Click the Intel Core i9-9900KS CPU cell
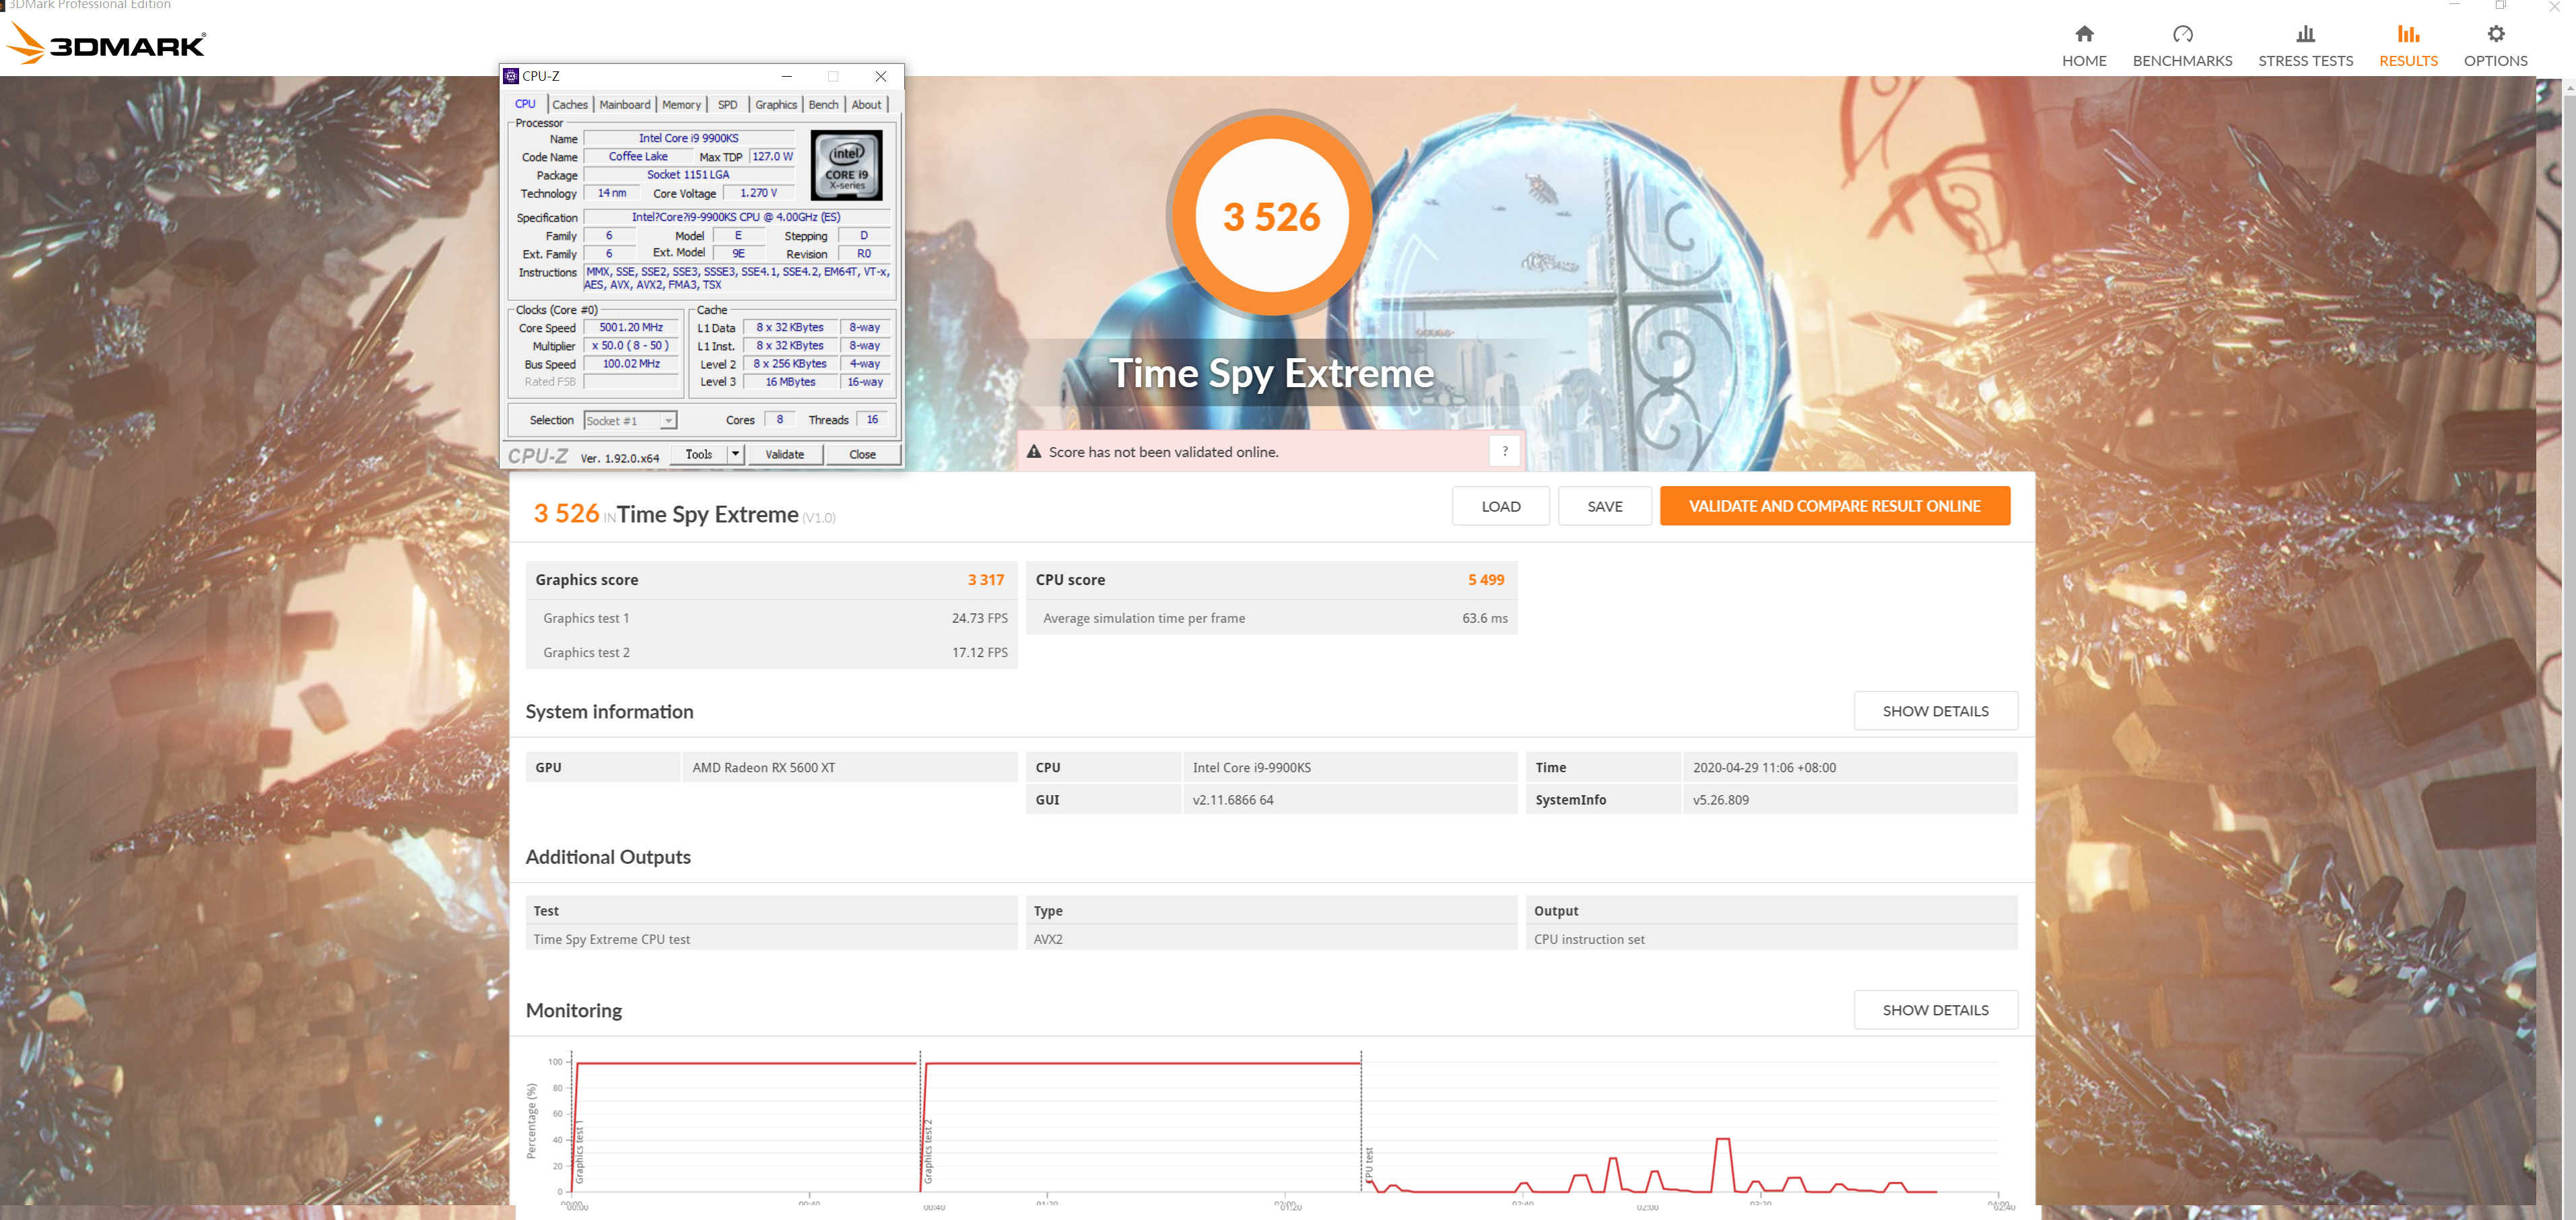The height and width of the screenshot is (1220, 2576). [x=1349, y=767]
